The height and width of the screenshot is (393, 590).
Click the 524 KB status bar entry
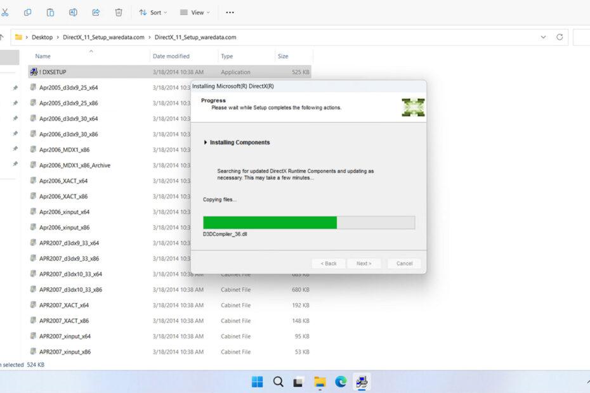click(x=36, y=365)
